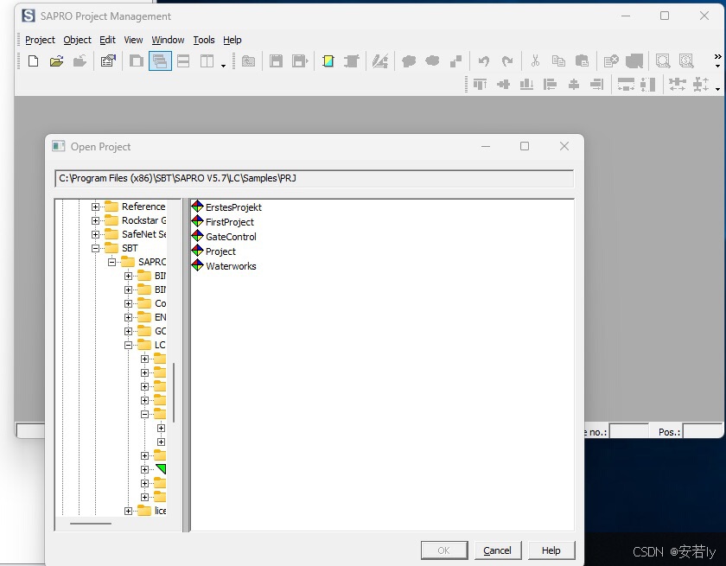This screenshot has height=566, width=726.
Task: Collapse the SAPRC folder node
Action: tap(111, 263)
